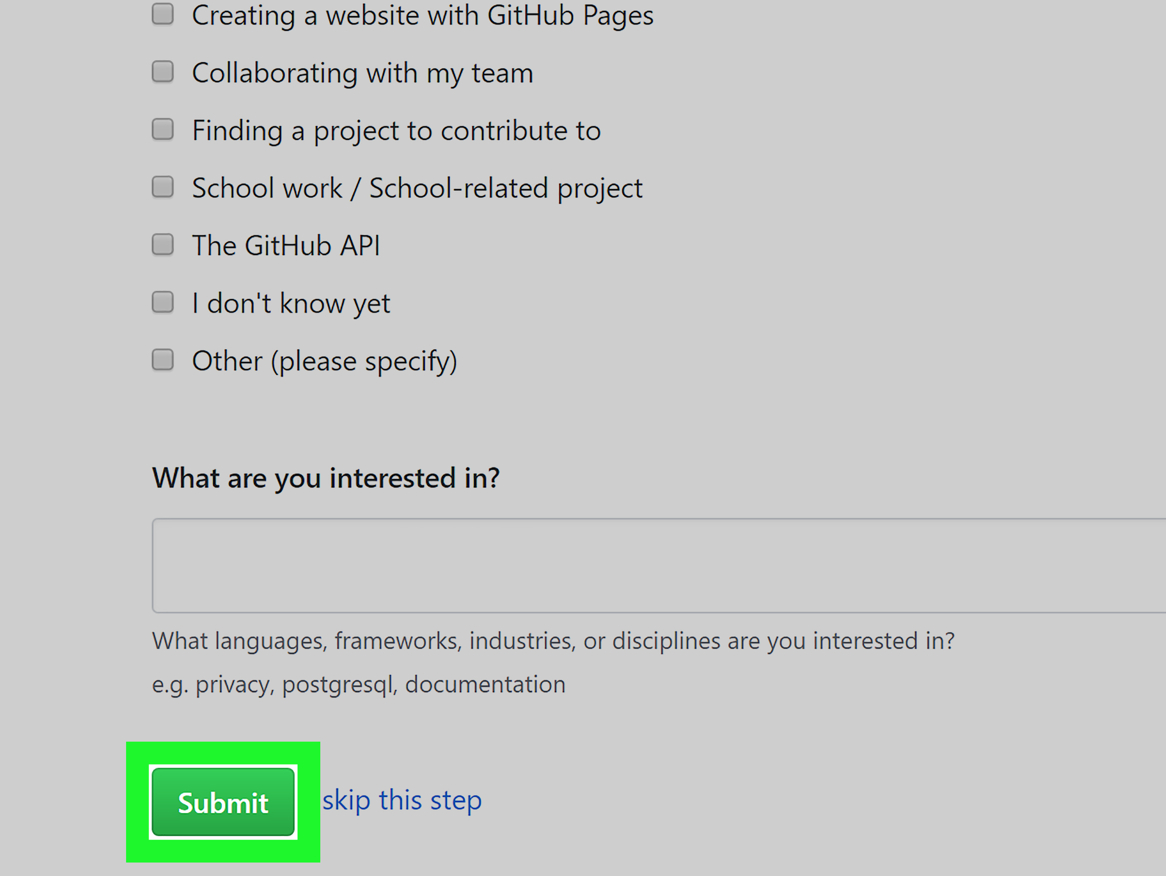Click the Finding a project to contribute to label
The width and height of the screenshot is (1166, 876).
tap(396, 130)
